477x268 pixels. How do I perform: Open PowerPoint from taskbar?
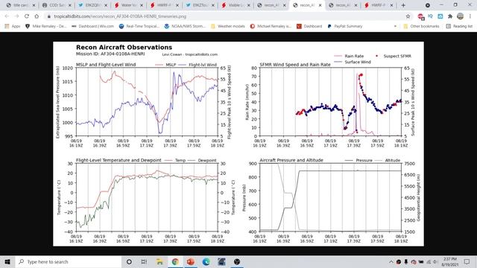(191, 261)
